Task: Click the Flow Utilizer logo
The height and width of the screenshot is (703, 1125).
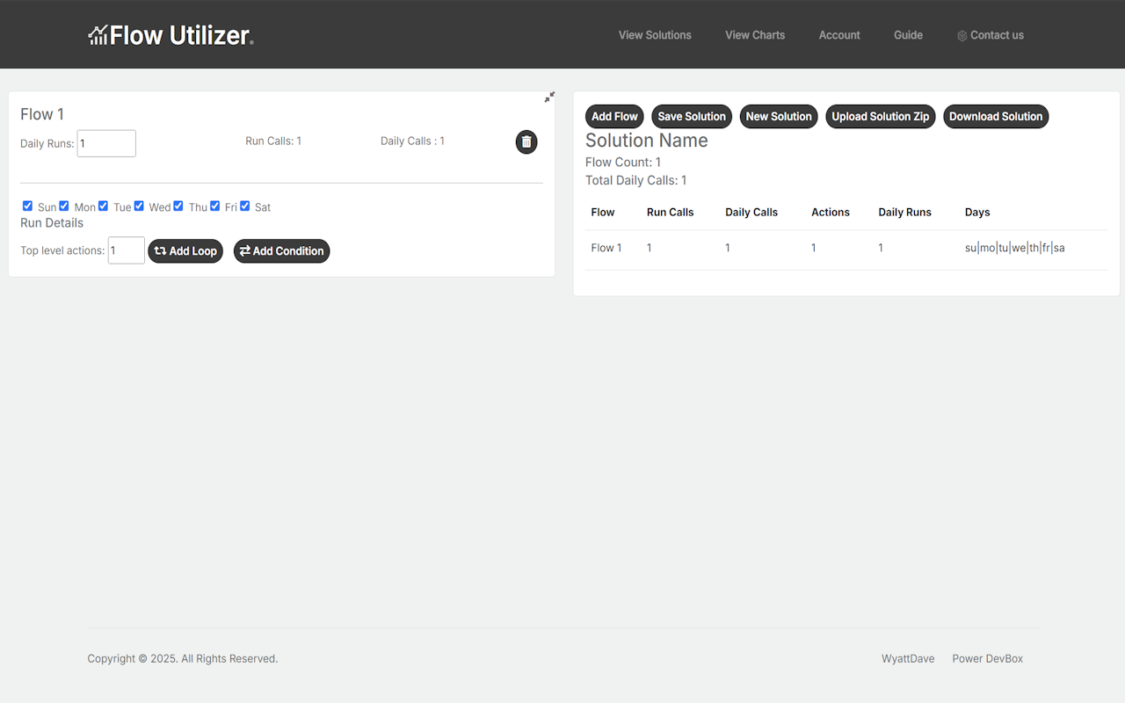Action: 171,35
